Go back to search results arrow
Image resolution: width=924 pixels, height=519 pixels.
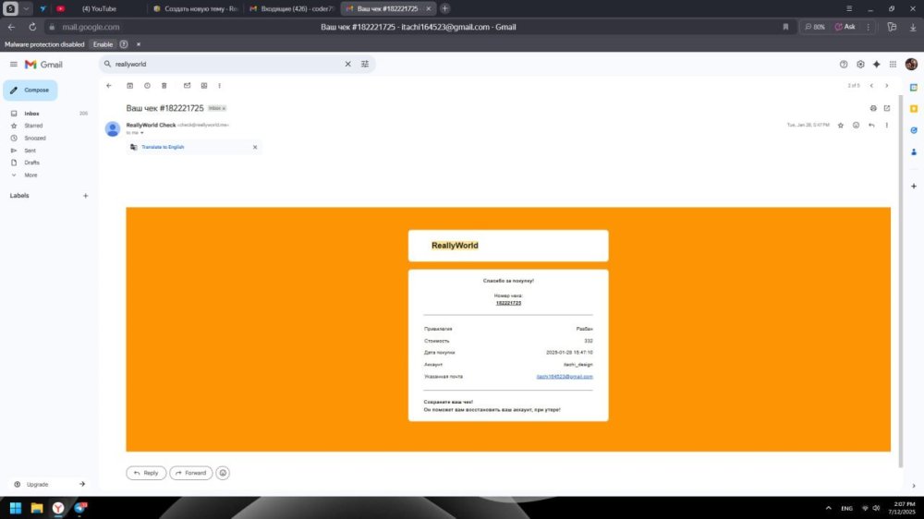point(108,85)
